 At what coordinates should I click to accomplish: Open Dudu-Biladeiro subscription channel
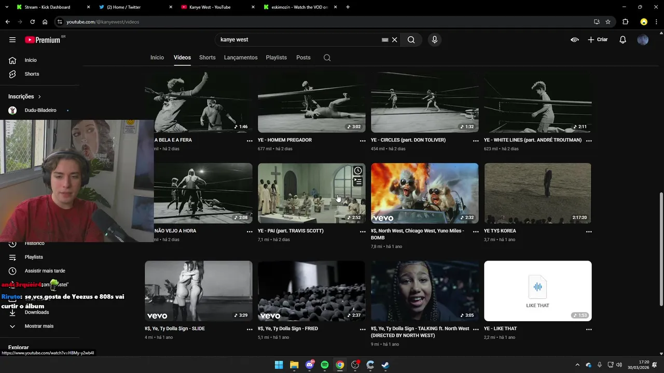(x=40, y=110)
